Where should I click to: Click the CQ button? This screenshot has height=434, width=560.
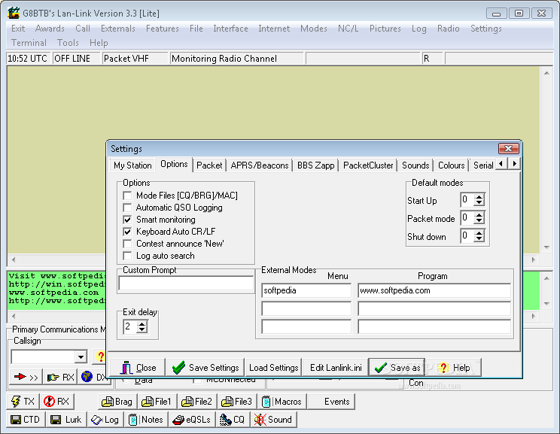tap(233, 420)
